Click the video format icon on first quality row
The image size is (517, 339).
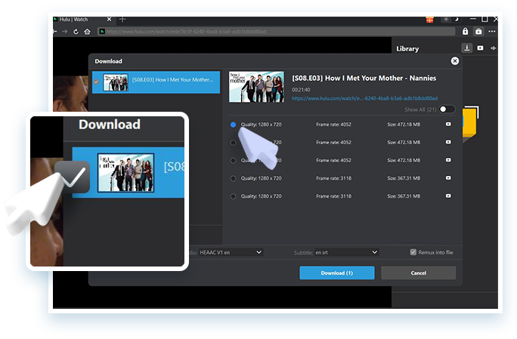[447, 124]
